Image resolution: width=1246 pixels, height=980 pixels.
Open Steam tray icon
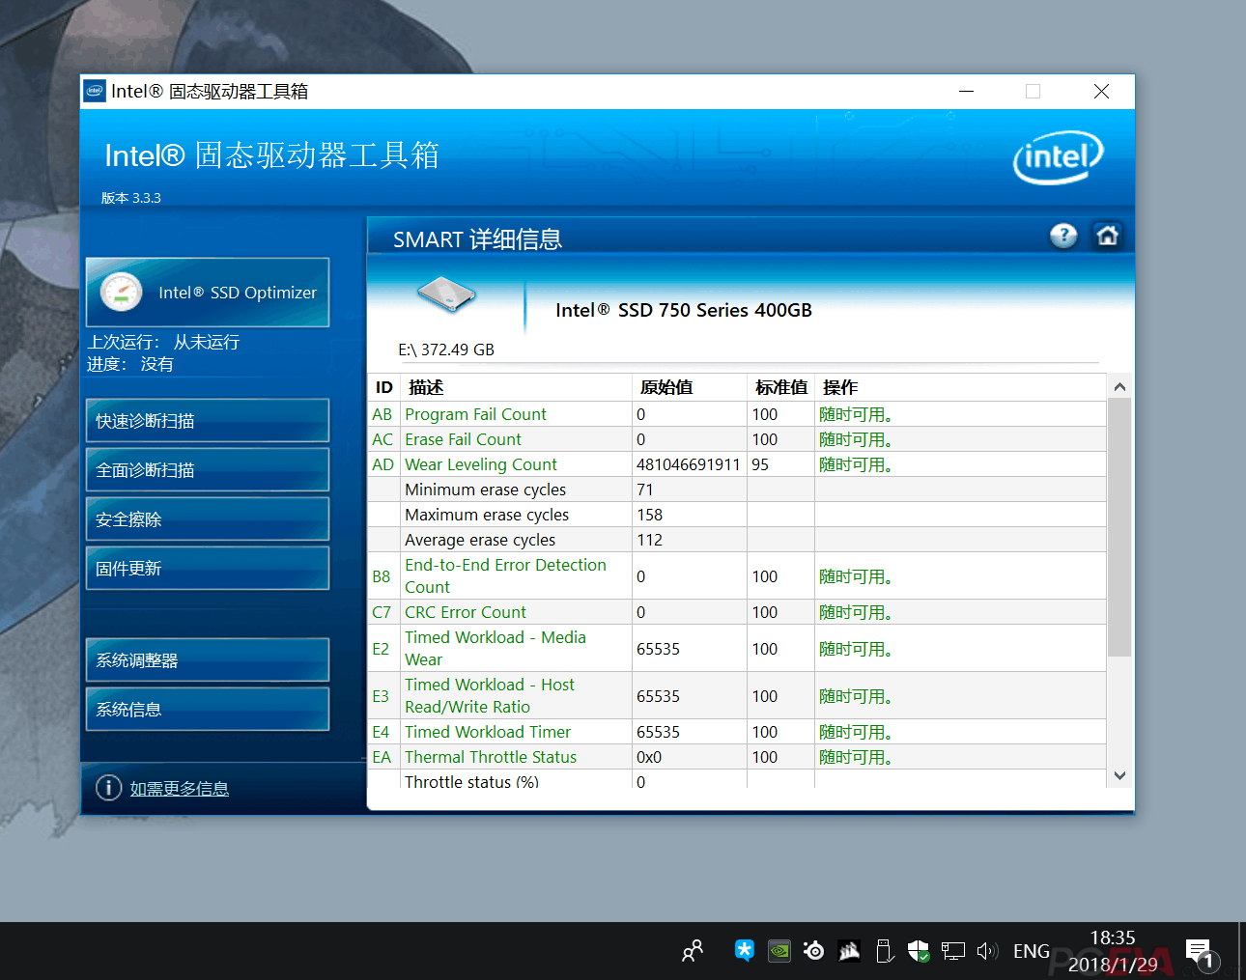[x=814, y=951]
